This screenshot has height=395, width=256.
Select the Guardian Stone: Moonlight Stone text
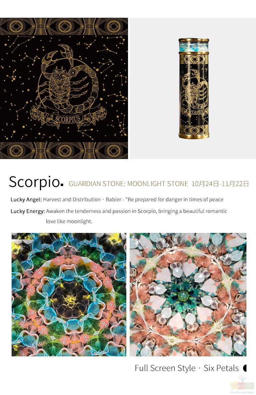click(128, 184)
